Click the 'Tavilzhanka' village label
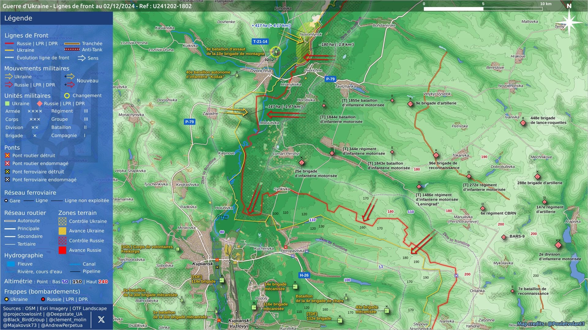Viewport: 588px width, 330px height. tap(345, 86)
